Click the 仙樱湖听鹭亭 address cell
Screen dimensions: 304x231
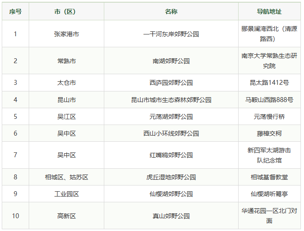tap(269, 194)
